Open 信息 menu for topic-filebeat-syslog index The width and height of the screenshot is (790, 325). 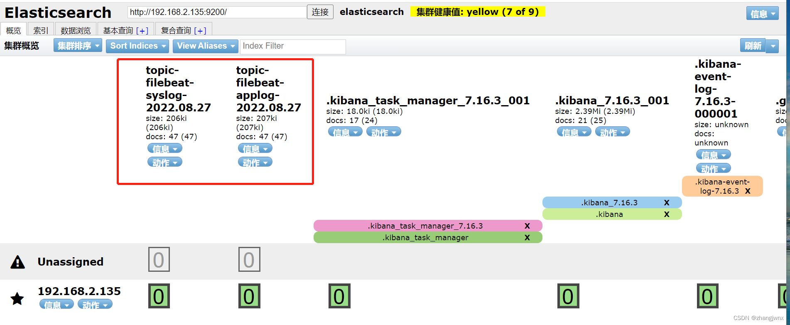point(165,148)
